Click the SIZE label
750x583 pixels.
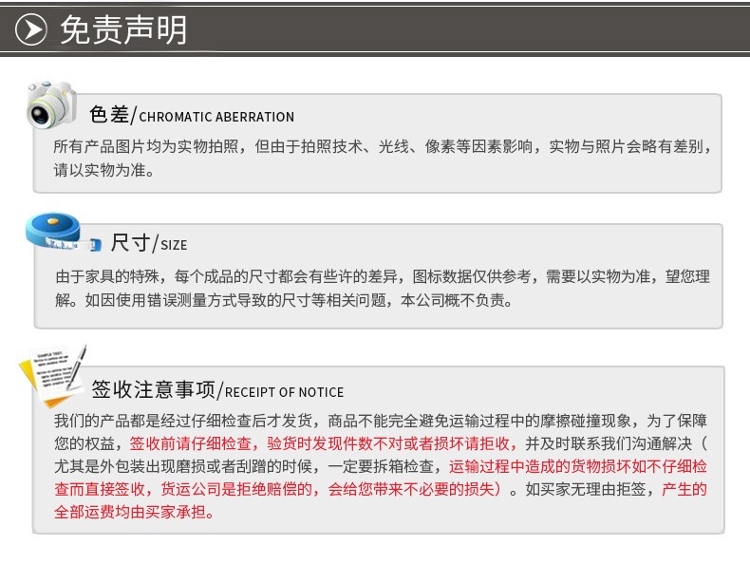174,245
